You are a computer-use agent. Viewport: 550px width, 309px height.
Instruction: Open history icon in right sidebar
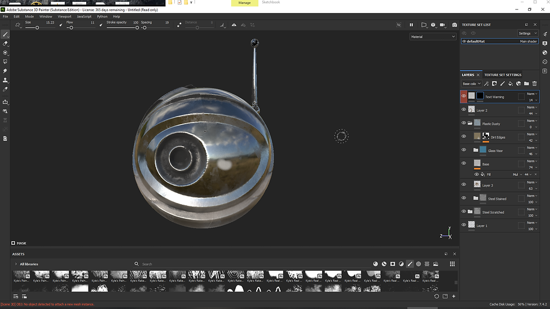545,61
